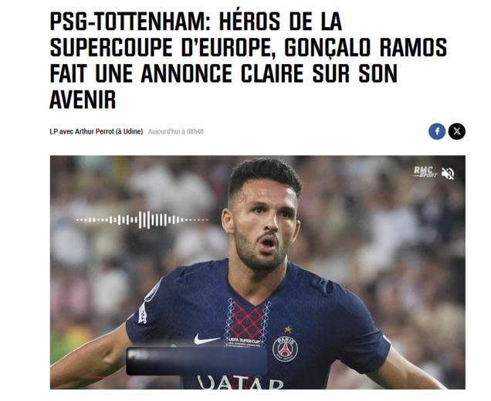
Task: Click the white audio waveform graphic
Action: point(143,219)
